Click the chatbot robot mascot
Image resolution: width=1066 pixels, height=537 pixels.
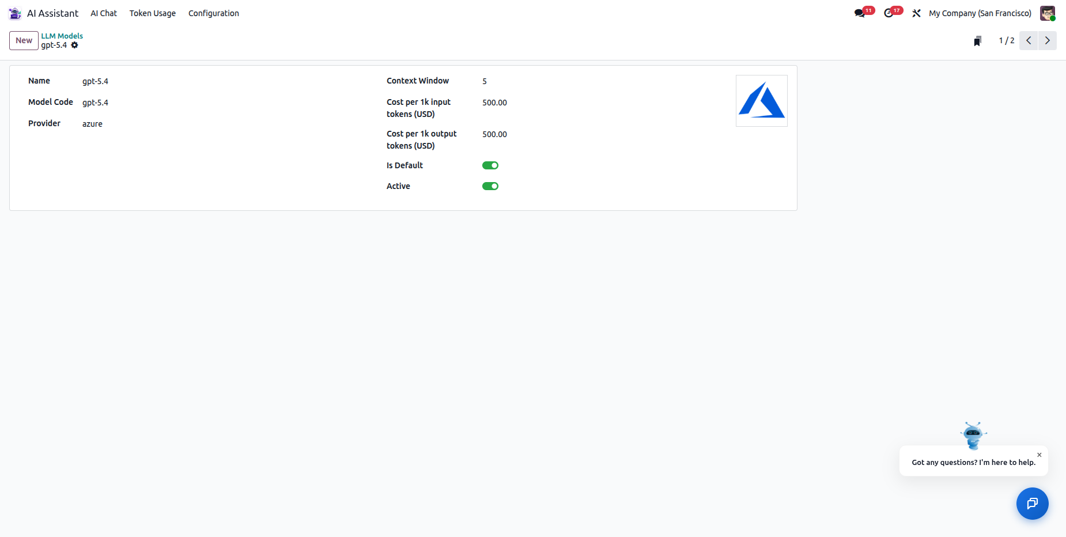(973, 436)
